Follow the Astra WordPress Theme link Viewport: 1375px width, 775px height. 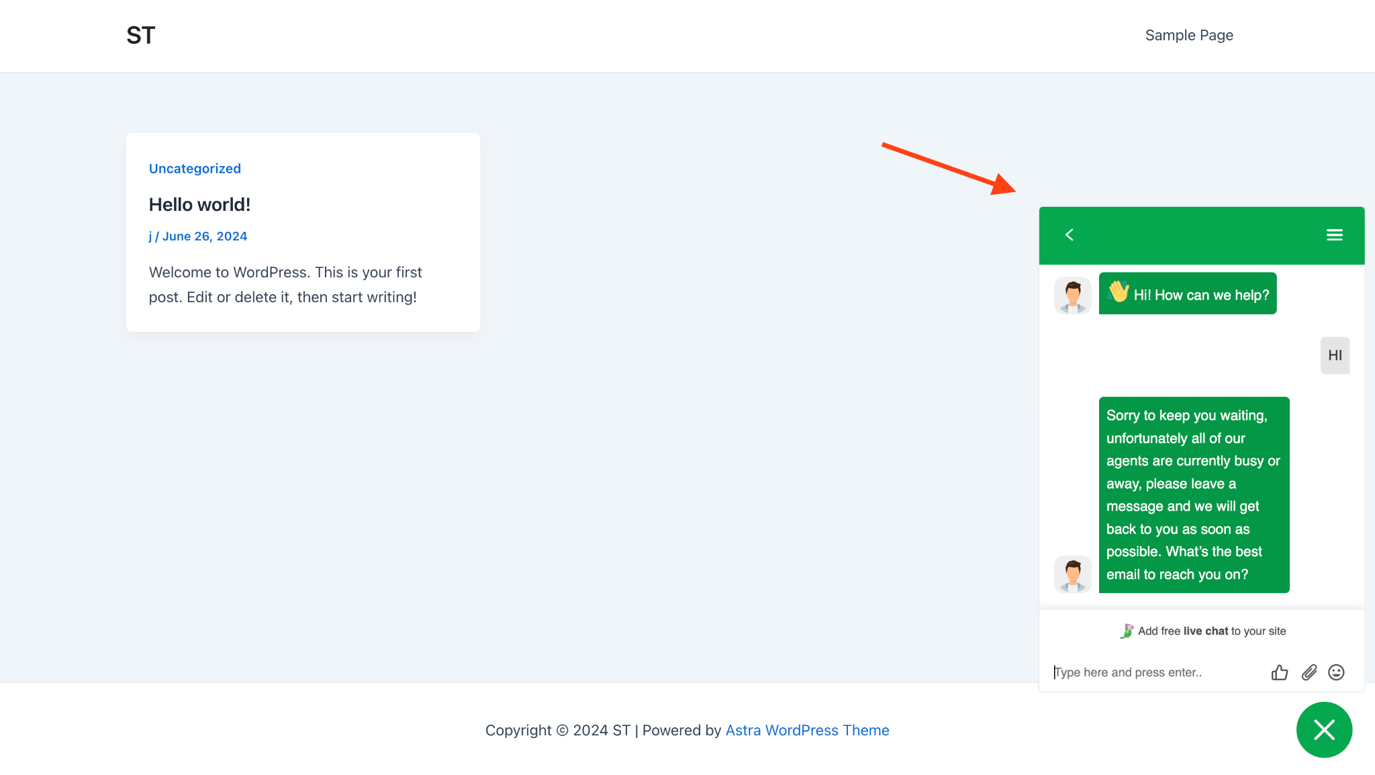807,730
